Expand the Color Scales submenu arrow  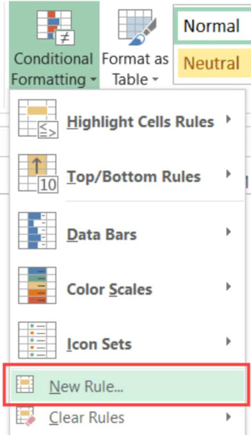[x=229, y=287]
